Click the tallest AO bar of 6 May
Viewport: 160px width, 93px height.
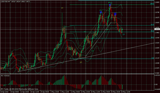(65, 80)
